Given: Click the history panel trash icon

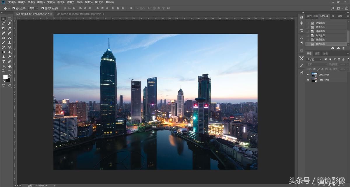Looking at the screenshot, I should tap(343, 48).
